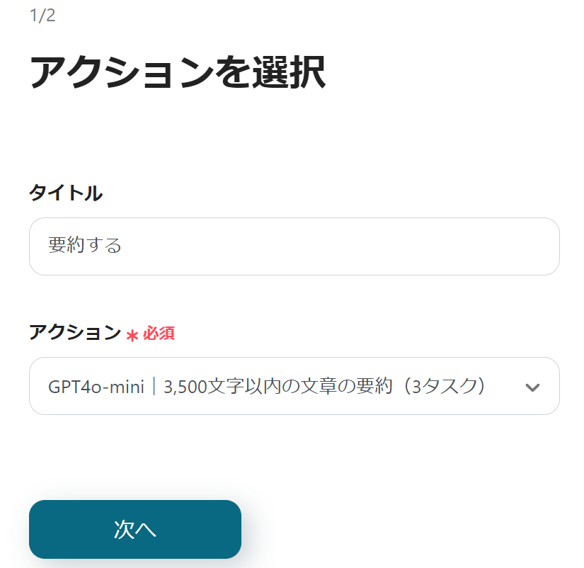Click the vertical bar separator after GPT4o-mini
Screen dimensions: 584x568
(154, 387)
